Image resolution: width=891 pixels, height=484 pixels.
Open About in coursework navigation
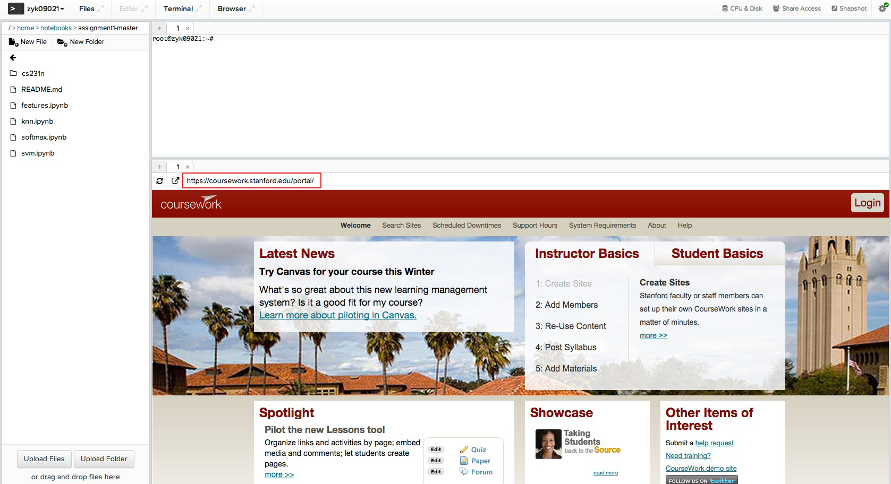657,226
